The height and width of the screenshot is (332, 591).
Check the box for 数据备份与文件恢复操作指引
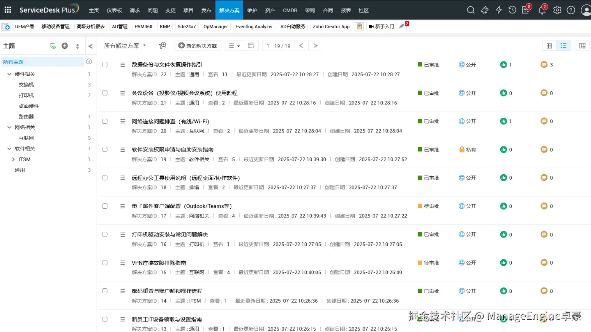pyautogui.click(x=105, y=65)
